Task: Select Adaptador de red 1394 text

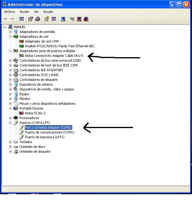Action: (42, 41)
